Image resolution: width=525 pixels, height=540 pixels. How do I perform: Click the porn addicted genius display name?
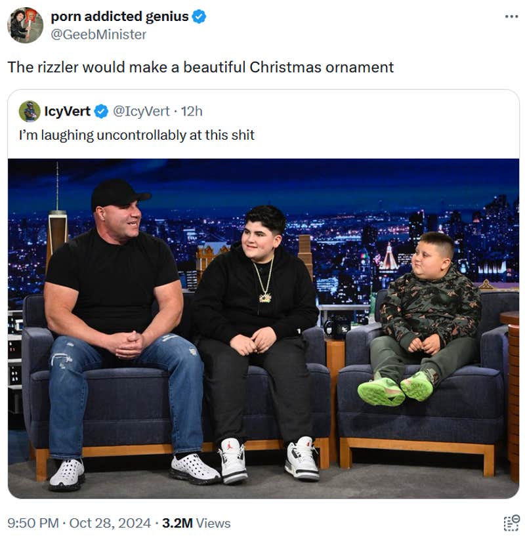(x=119, y=16)
